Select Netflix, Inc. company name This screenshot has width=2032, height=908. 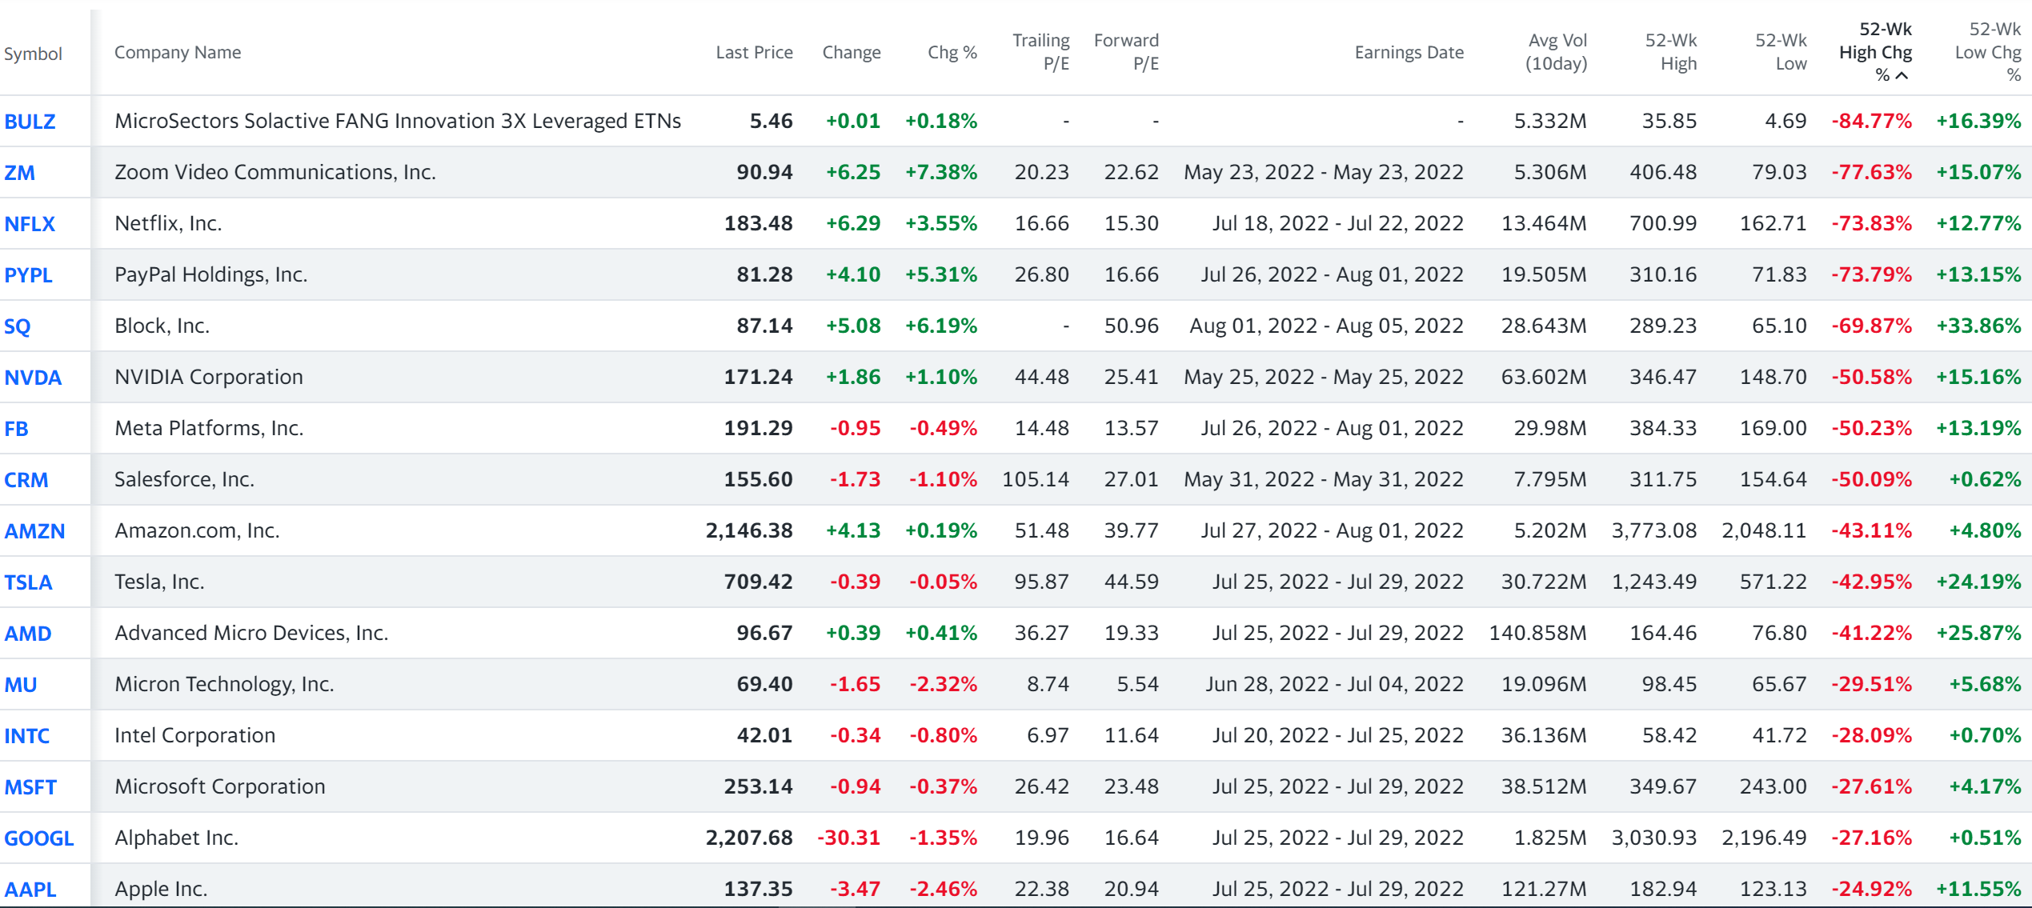point(168,223)
